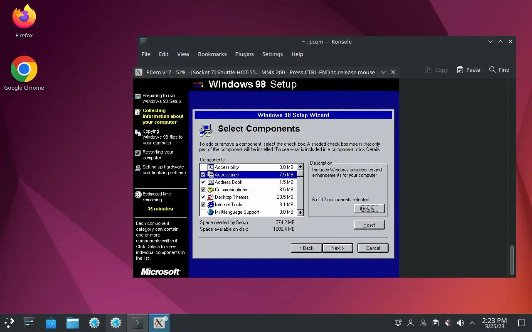Screen dimensions: 532x332
Task: Click the PCem X icon in its title bar
Action: click(x=139, y=72)
